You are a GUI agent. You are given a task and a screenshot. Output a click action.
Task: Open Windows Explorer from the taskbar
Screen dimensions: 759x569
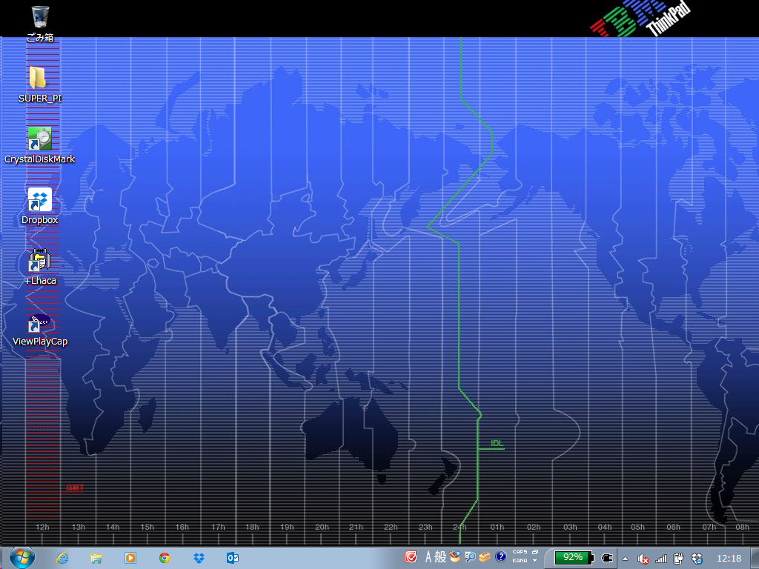pos(96,558)
